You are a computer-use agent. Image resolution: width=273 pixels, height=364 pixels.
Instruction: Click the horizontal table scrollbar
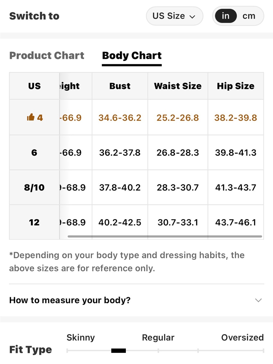point(165,236)
